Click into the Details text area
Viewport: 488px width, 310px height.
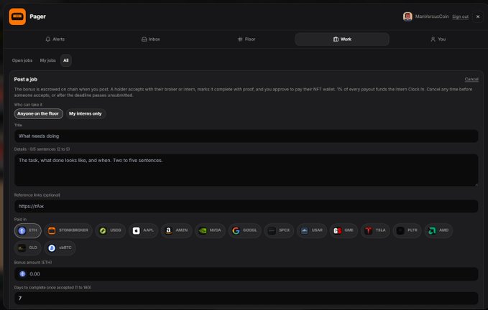tap(247, 170)
